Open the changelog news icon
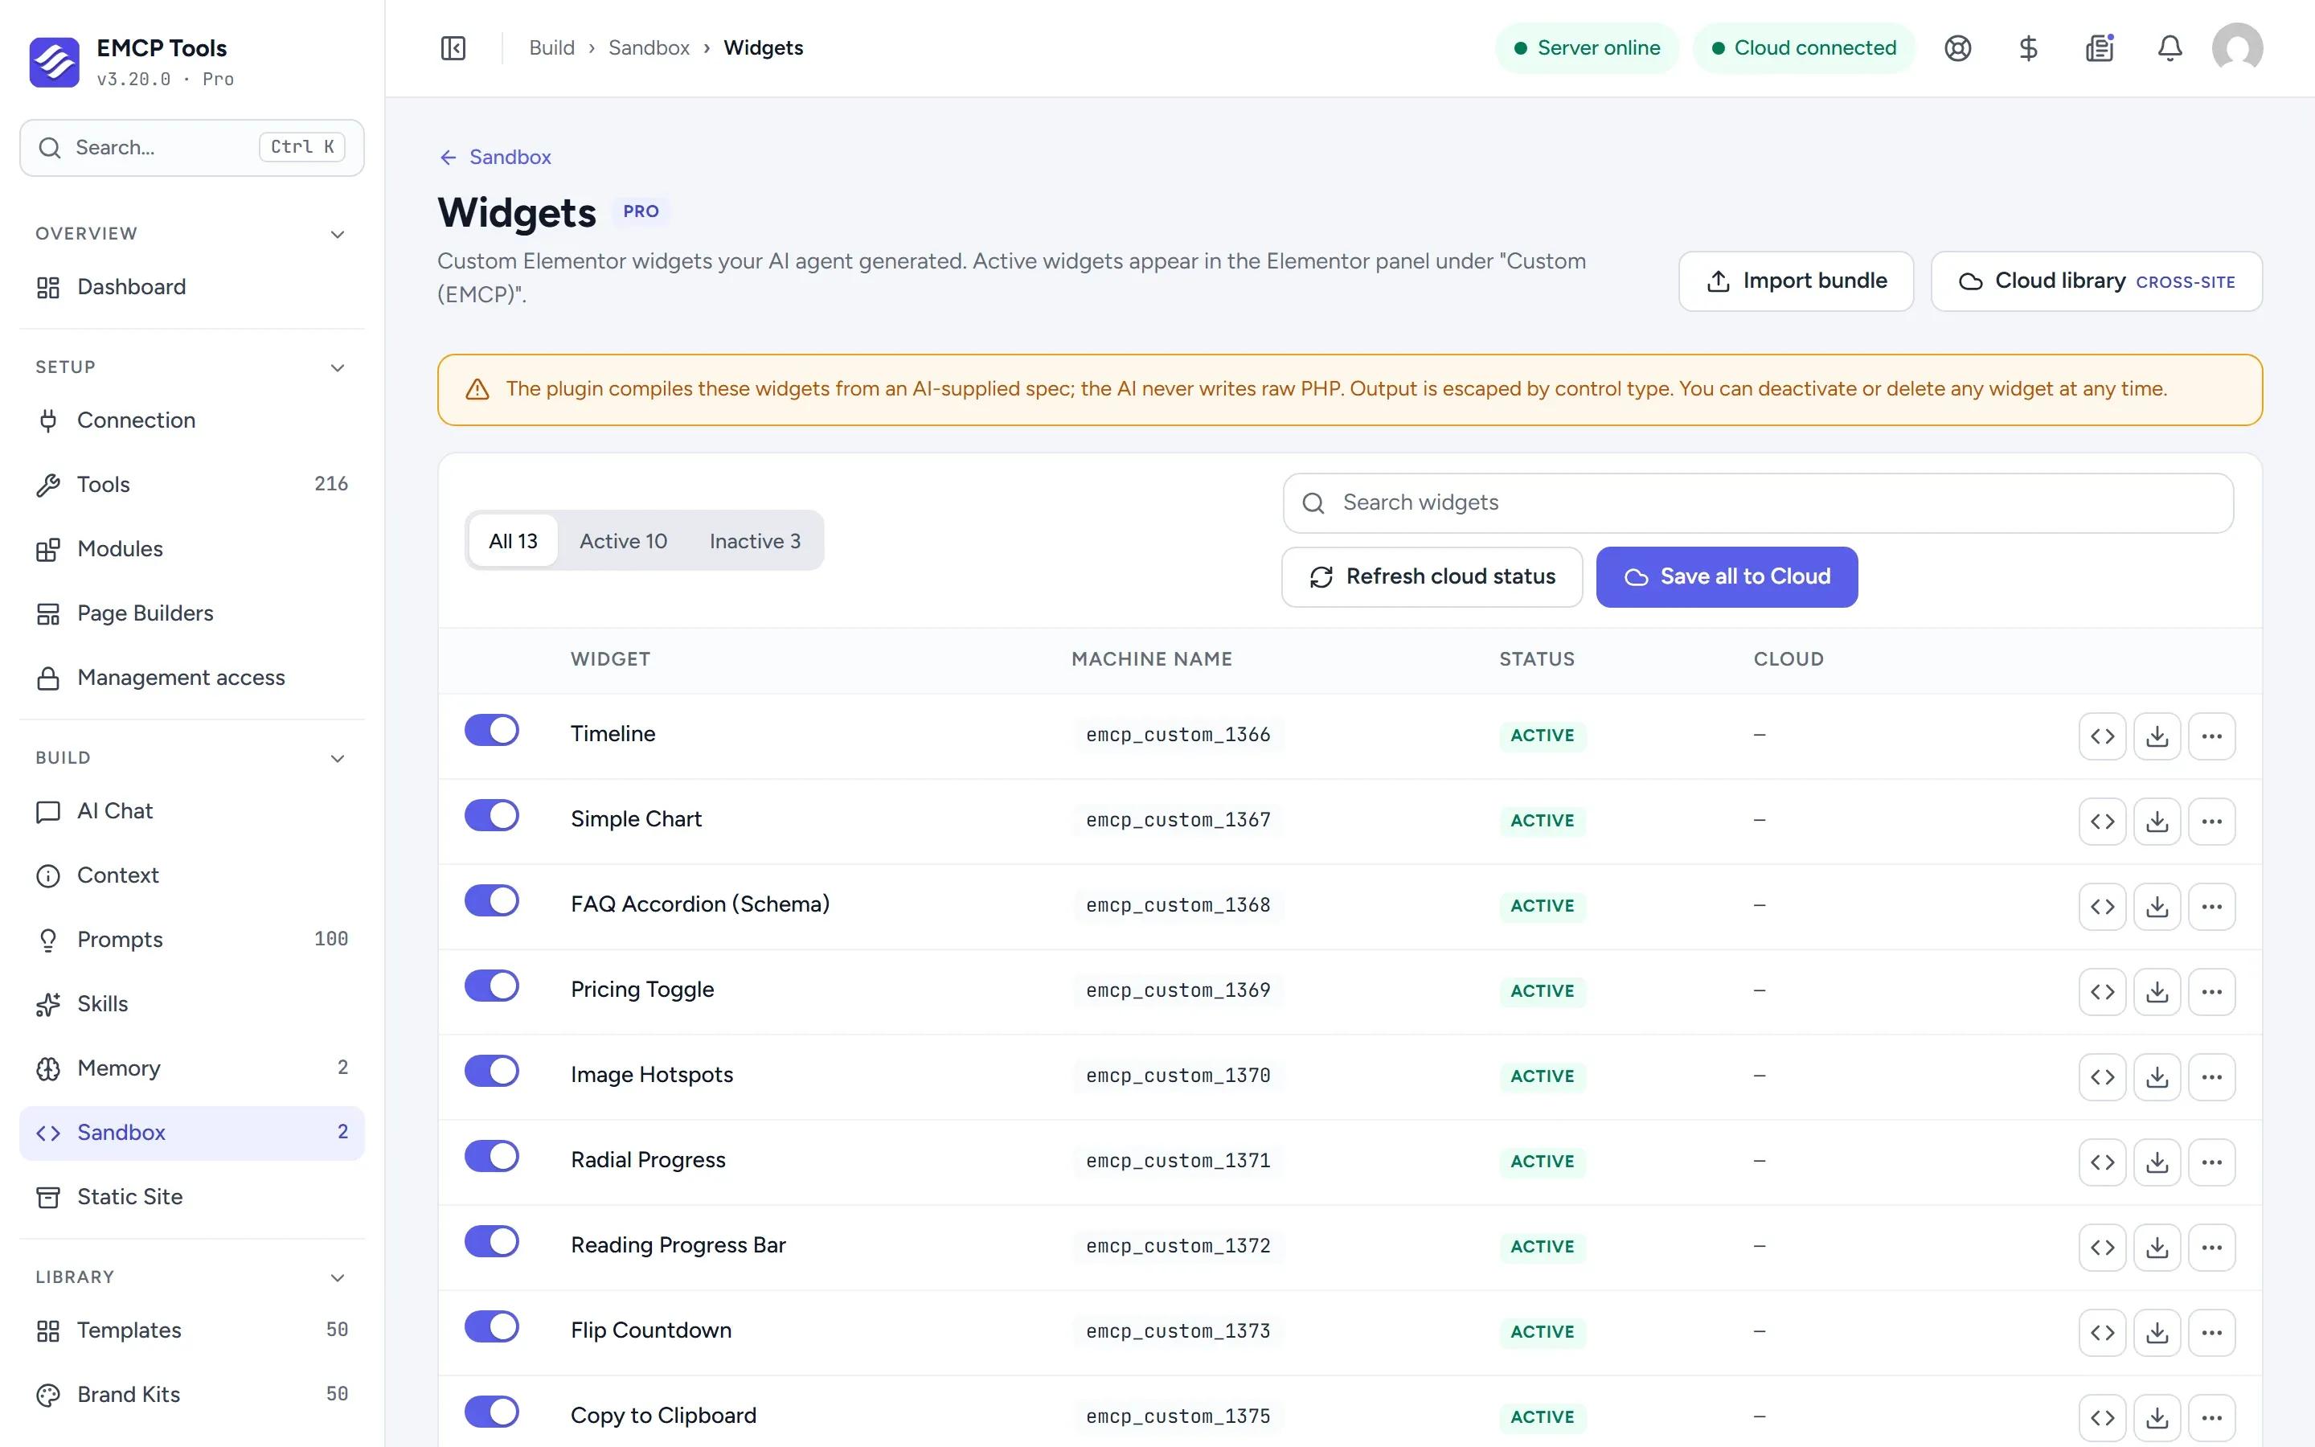The image size is (2315, 1447). point(2099,48)
